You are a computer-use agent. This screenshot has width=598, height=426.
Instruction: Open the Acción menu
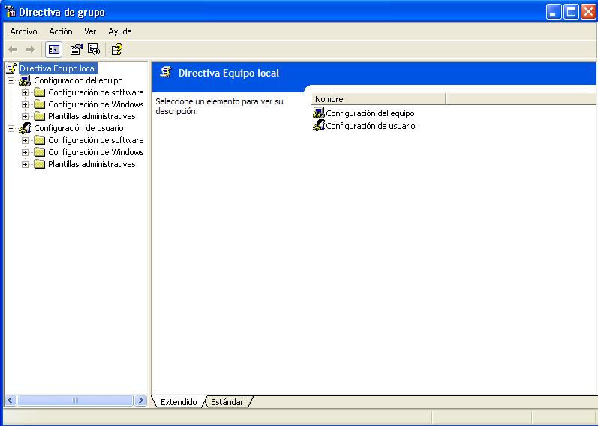61,31
